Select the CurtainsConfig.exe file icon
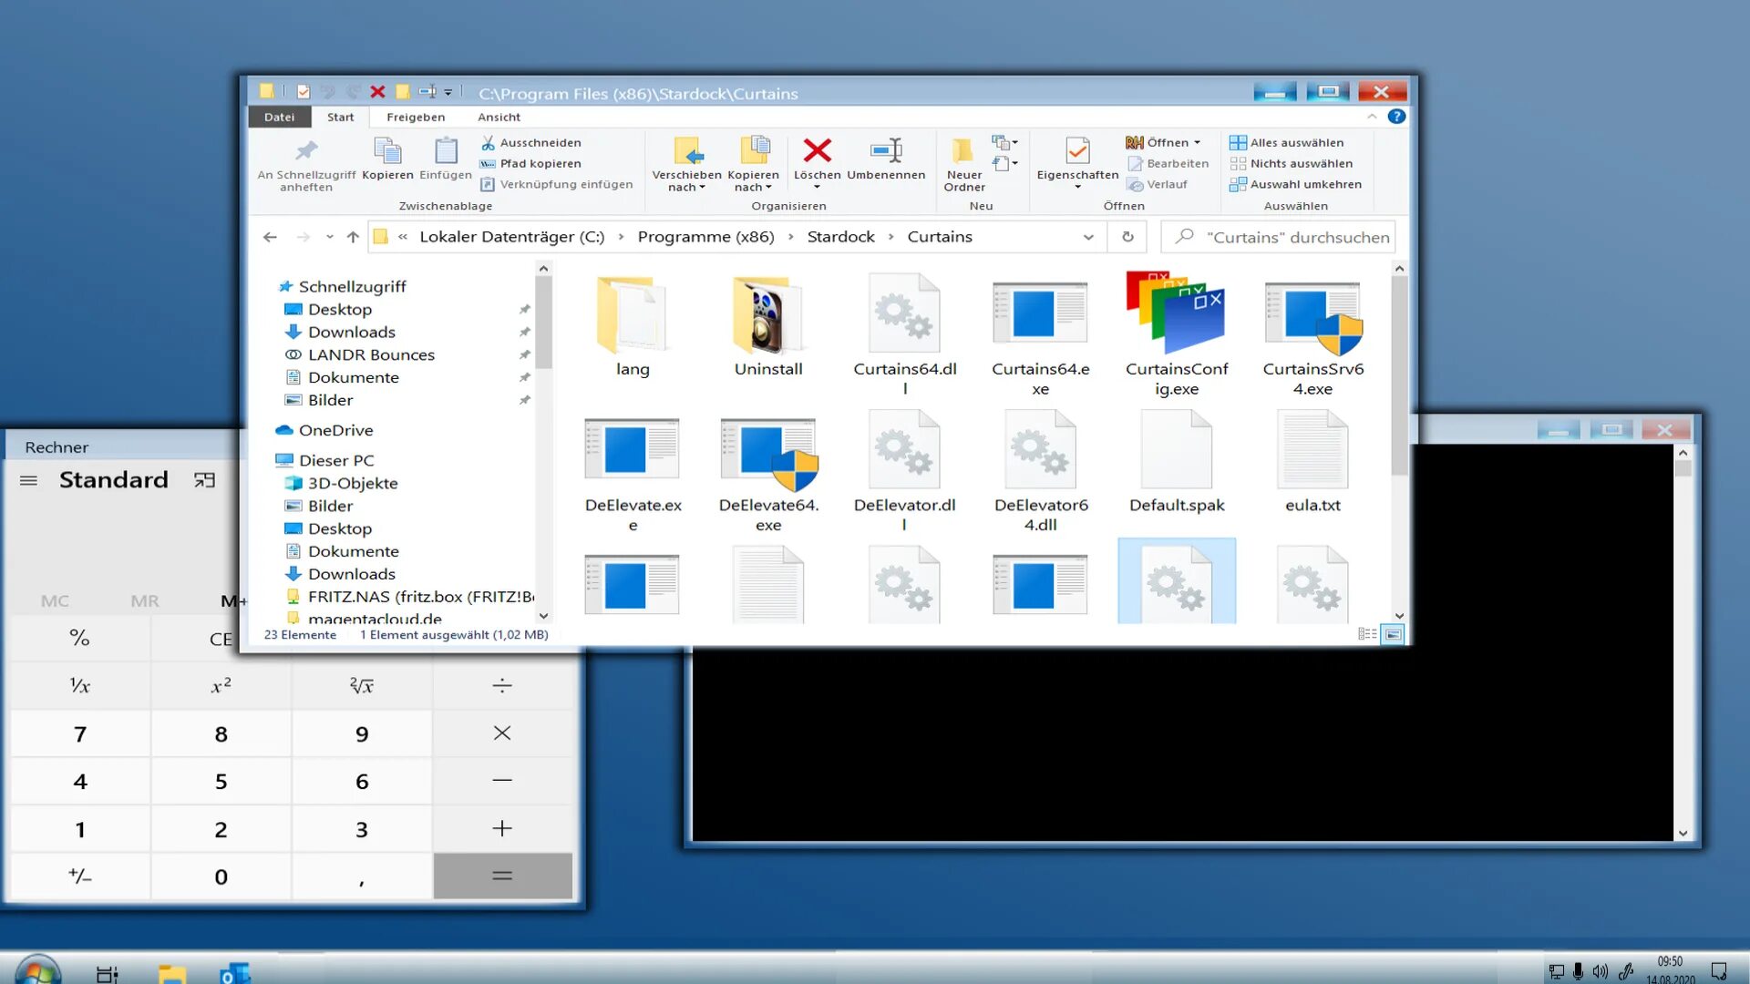The height and width of the screenshot is (984, 1750). pos(1176,313)
